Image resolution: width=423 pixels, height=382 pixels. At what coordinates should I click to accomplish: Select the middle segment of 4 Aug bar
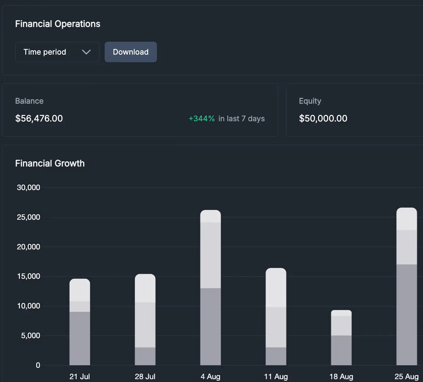point(211,255)
